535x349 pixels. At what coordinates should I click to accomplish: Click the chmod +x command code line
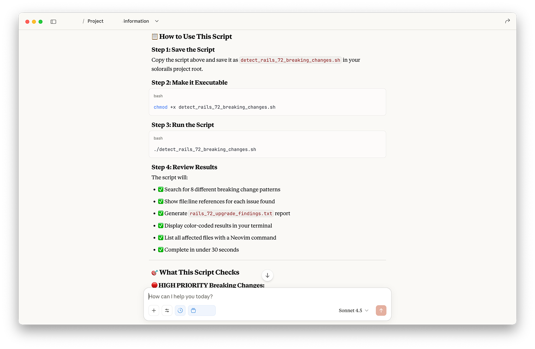pos(214,107)
